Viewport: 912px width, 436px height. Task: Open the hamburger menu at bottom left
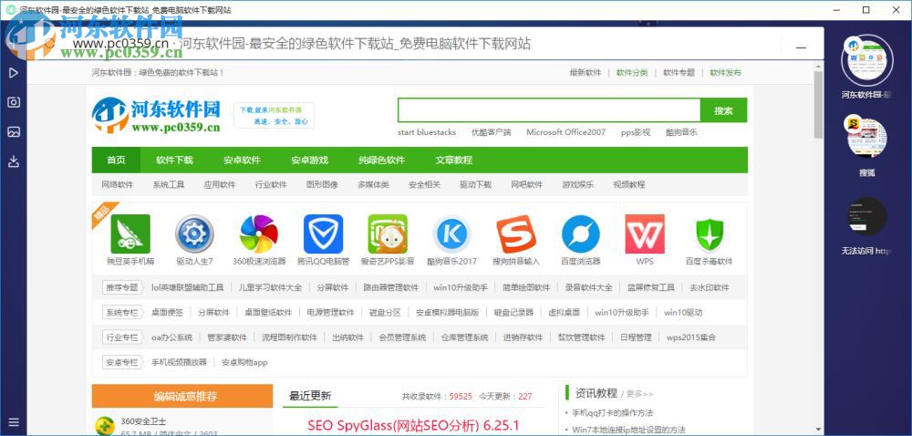[x=14, y=422]
